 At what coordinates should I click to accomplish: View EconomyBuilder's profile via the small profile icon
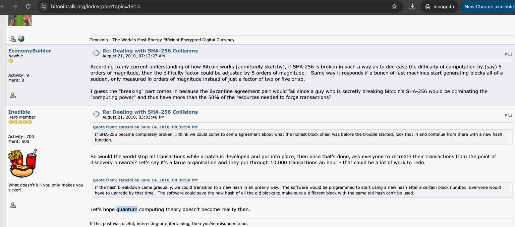(x=13, y=95)
